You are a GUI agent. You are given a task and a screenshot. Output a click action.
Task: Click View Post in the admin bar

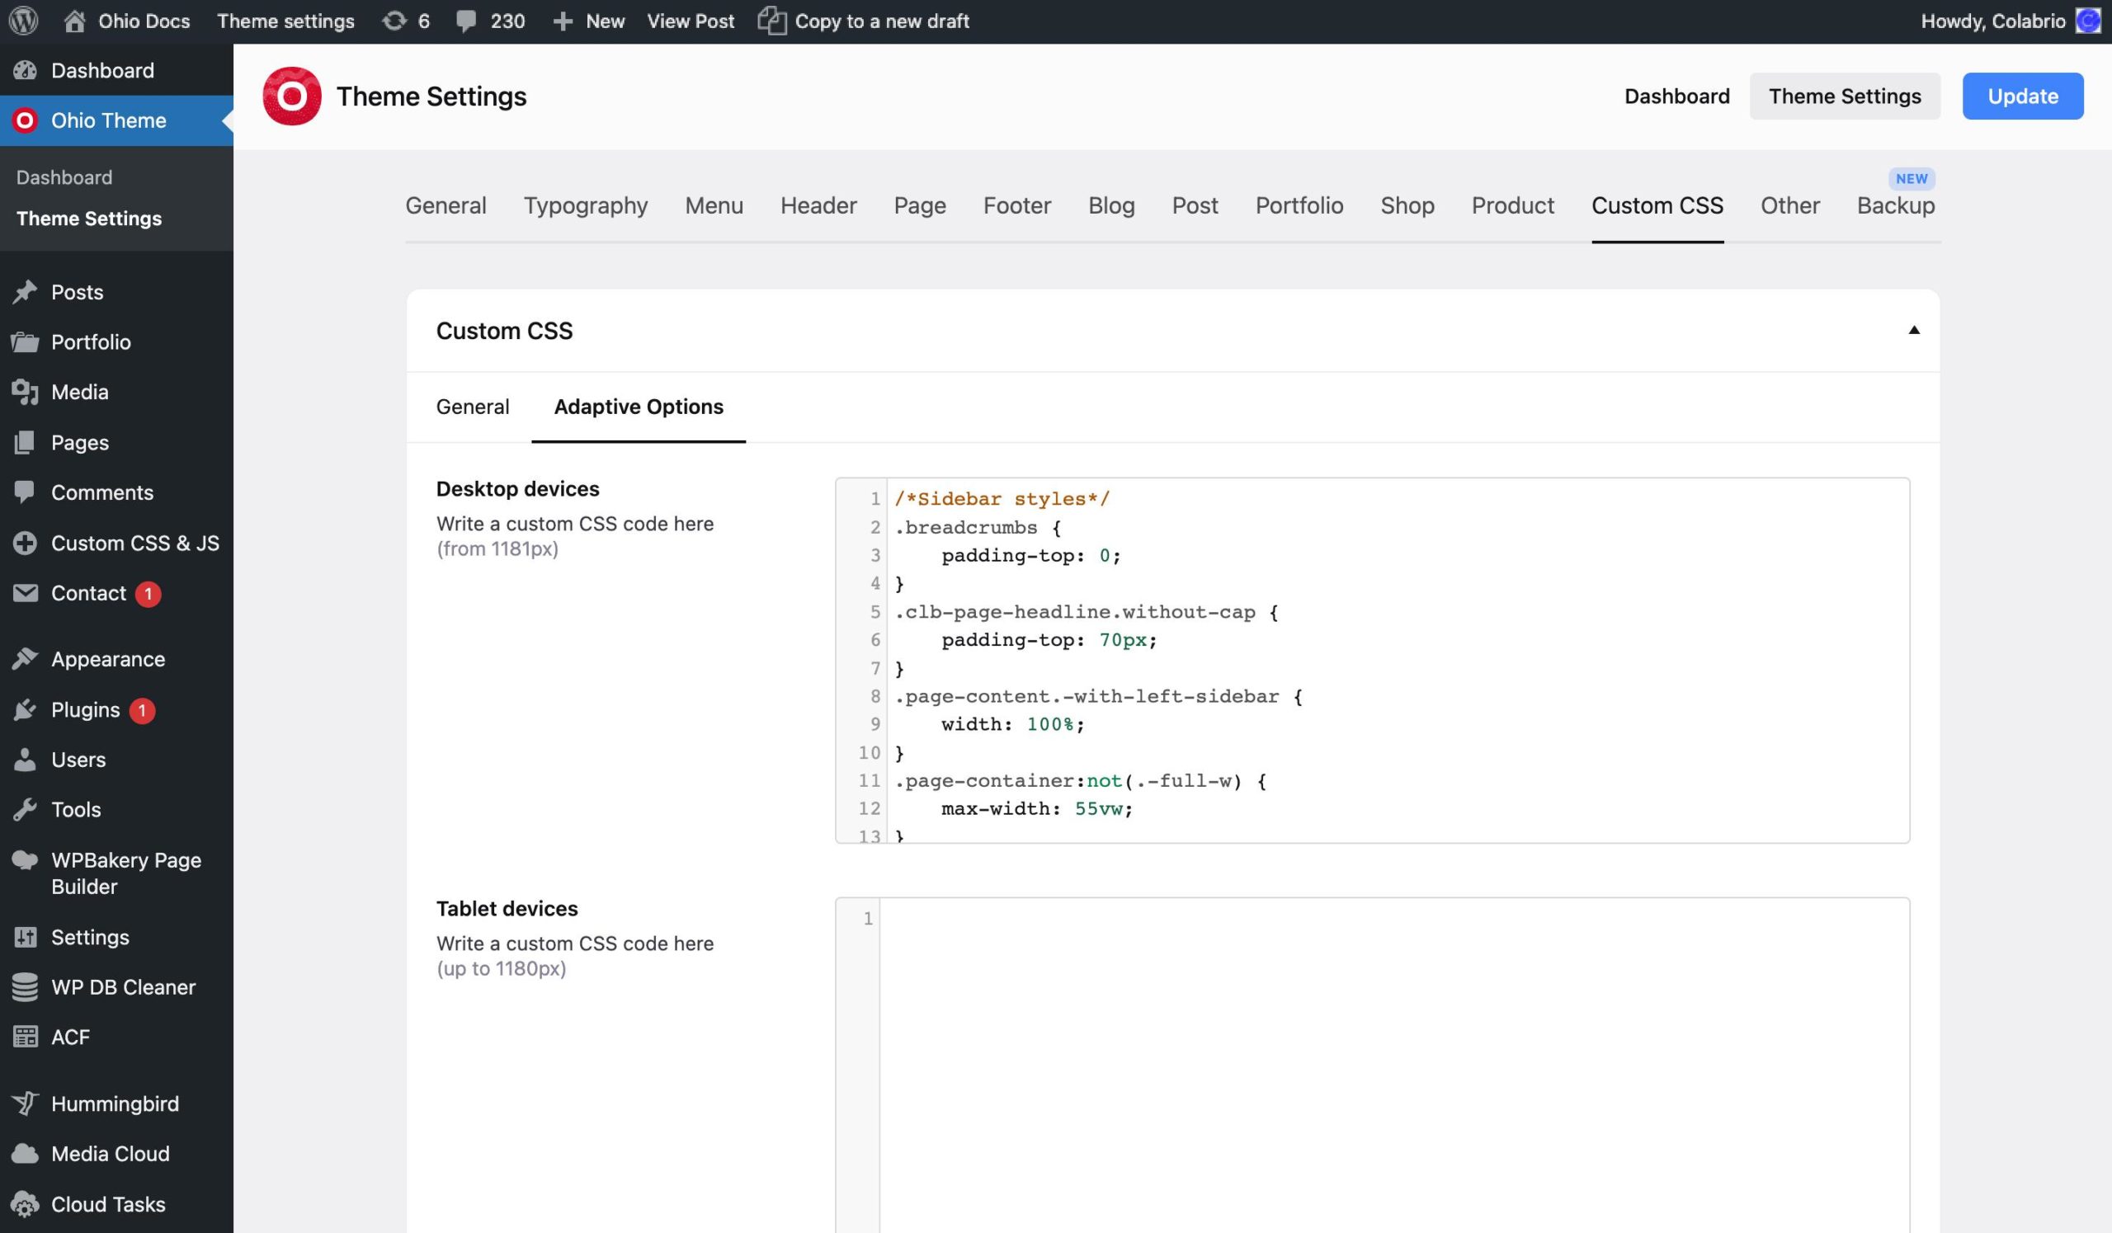[x=691, y=21]
